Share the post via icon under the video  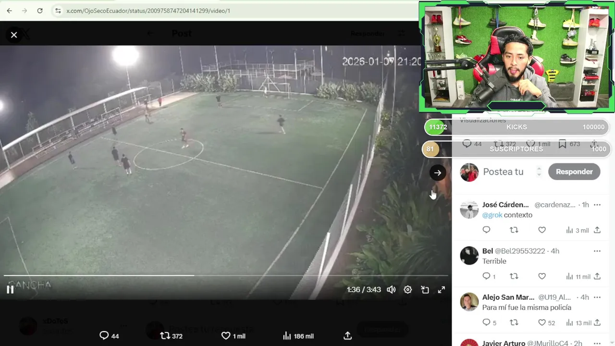[x=348, y=336]
